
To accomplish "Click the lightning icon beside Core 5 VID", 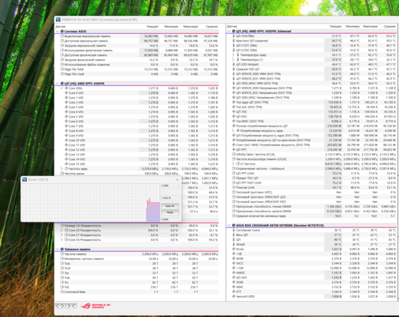I will [x=66, y=117].
